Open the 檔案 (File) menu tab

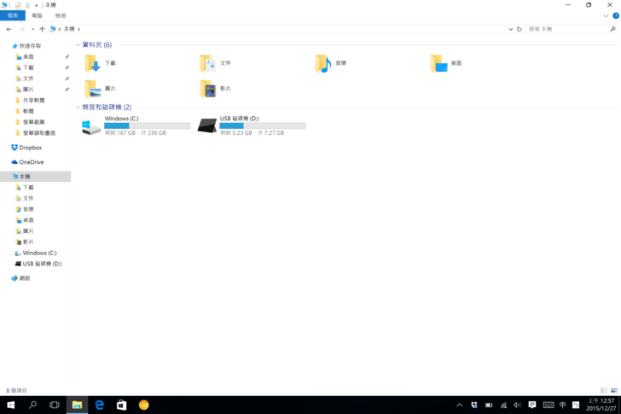click(13, 15)
